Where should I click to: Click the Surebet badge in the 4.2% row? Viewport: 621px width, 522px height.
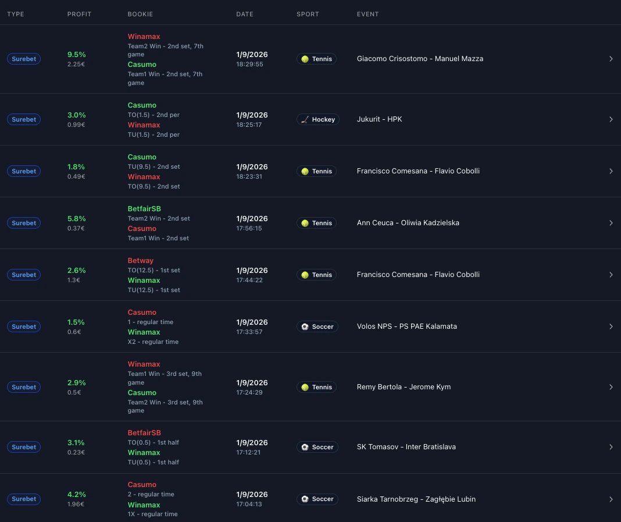click(24, 499)
